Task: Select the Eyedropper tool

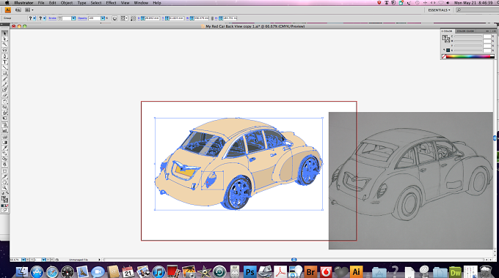Action: (x=4, y=148)
